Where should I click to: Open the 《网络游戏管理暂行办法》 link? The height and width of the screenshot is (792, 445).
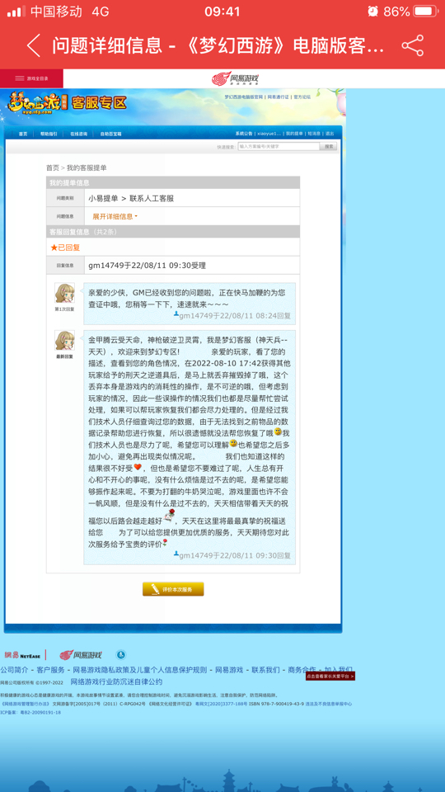tap(26, 704)
